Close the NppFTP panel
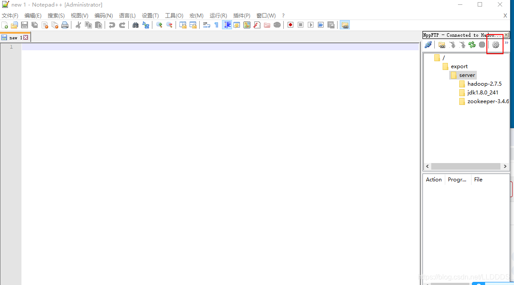Viewport: 514px width, 285px height. 507,35
